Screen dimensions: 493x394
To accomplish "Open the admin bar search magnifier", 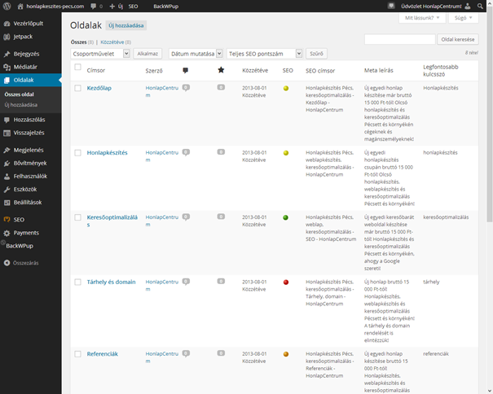I will pyautogui.click(x=480, y=6).
